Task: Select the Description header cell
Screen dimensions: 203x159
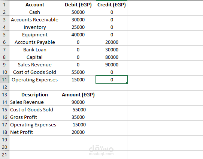Action: [35, 94]
